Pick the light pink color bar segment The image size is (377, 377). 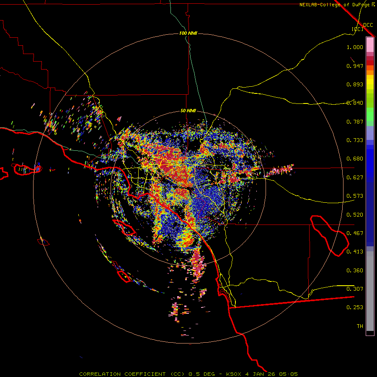[x=370, y=45]
